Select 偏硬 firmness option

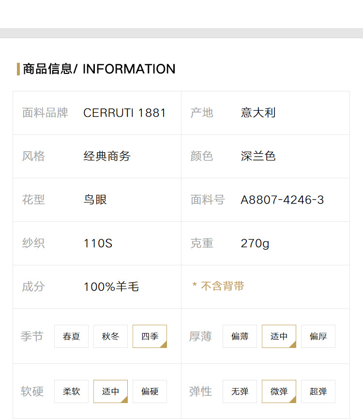click(150, 391)
